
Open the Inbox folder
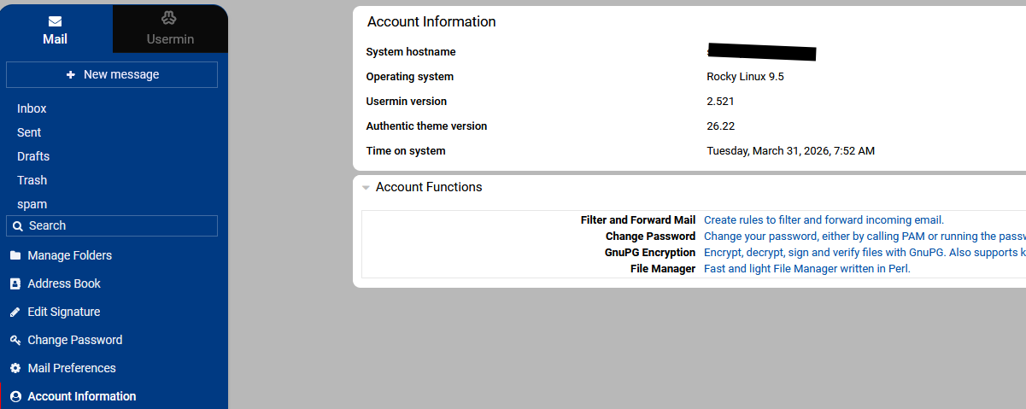click(32, 108)
